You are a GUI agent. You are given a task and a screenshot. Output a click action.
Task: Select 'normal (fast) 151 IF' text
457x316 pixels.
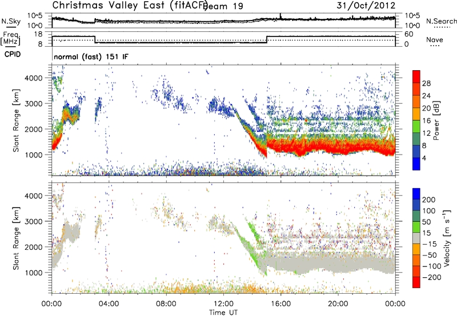click(91, 56)
